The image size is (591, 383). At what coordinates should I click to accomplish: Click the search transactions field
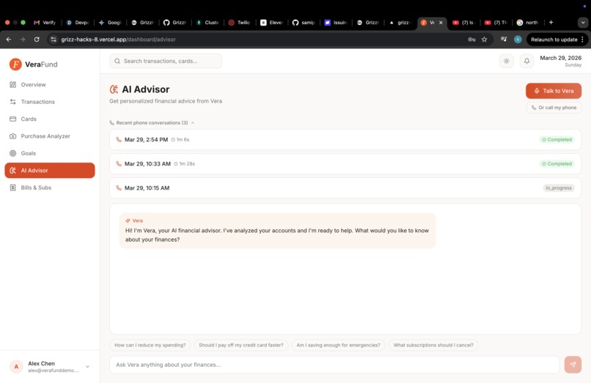click(166, 61)
